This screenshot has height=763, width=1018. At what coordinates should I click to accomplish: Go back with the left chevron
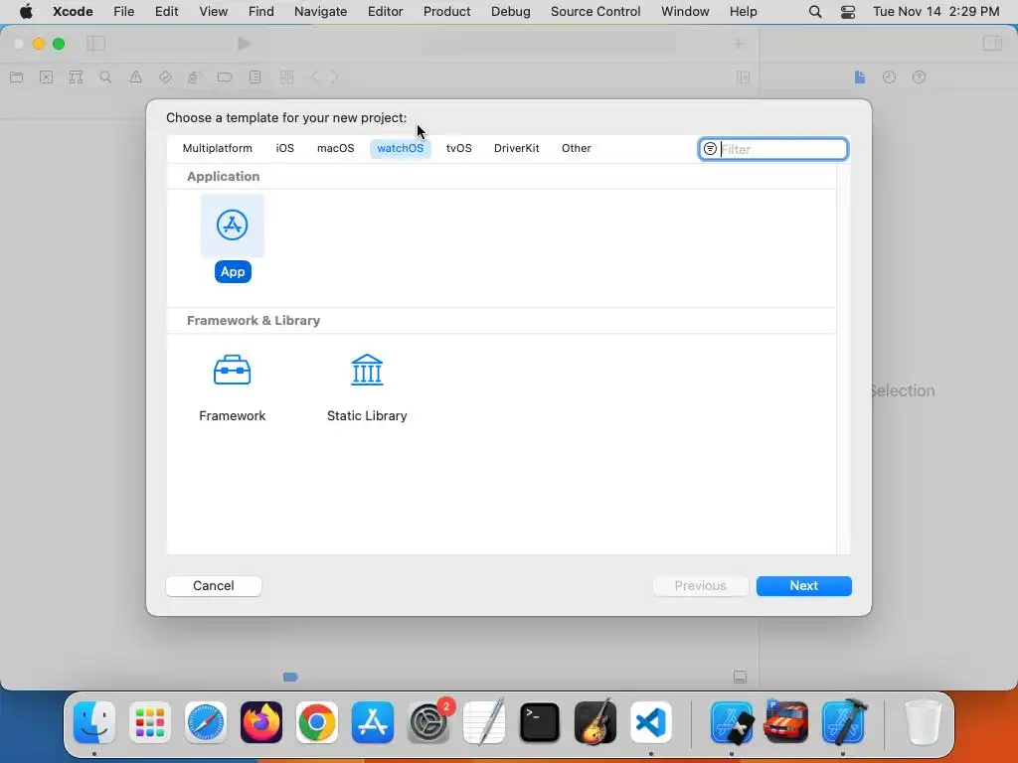(315, 77)
